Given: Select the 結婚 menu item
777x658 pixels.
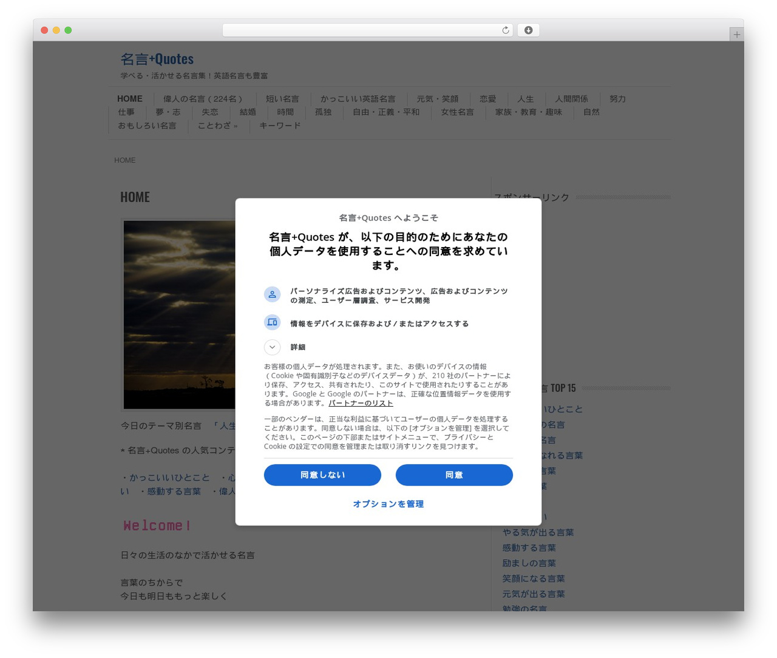Looking at the screenshot, I should click(248, 112).
